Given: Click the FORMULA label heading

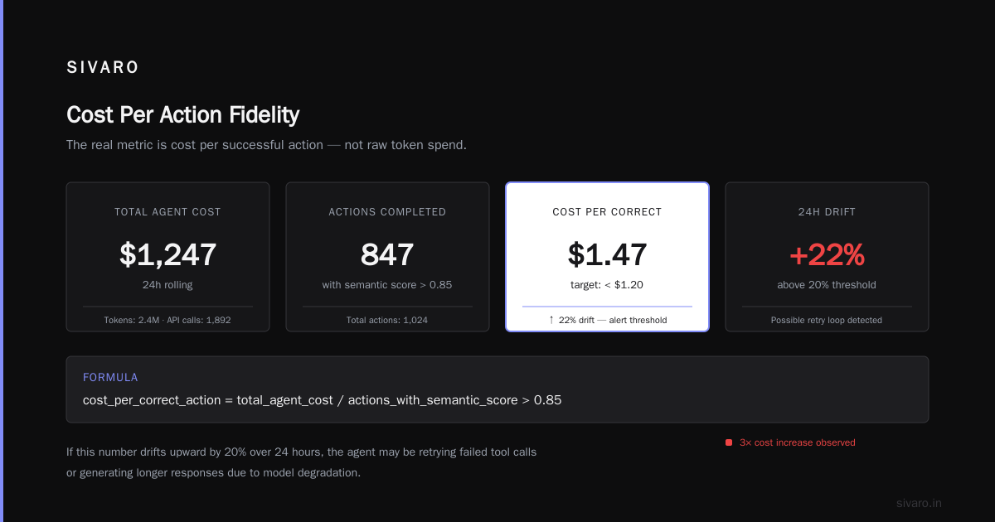Looking at the screenshot, I should click(110, 377).
